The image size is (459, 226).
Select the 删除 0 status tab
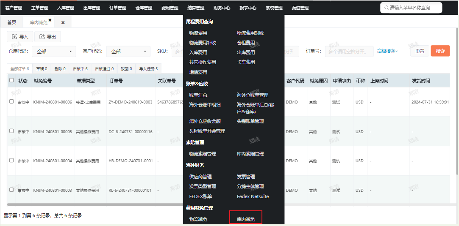click(60, 69)
